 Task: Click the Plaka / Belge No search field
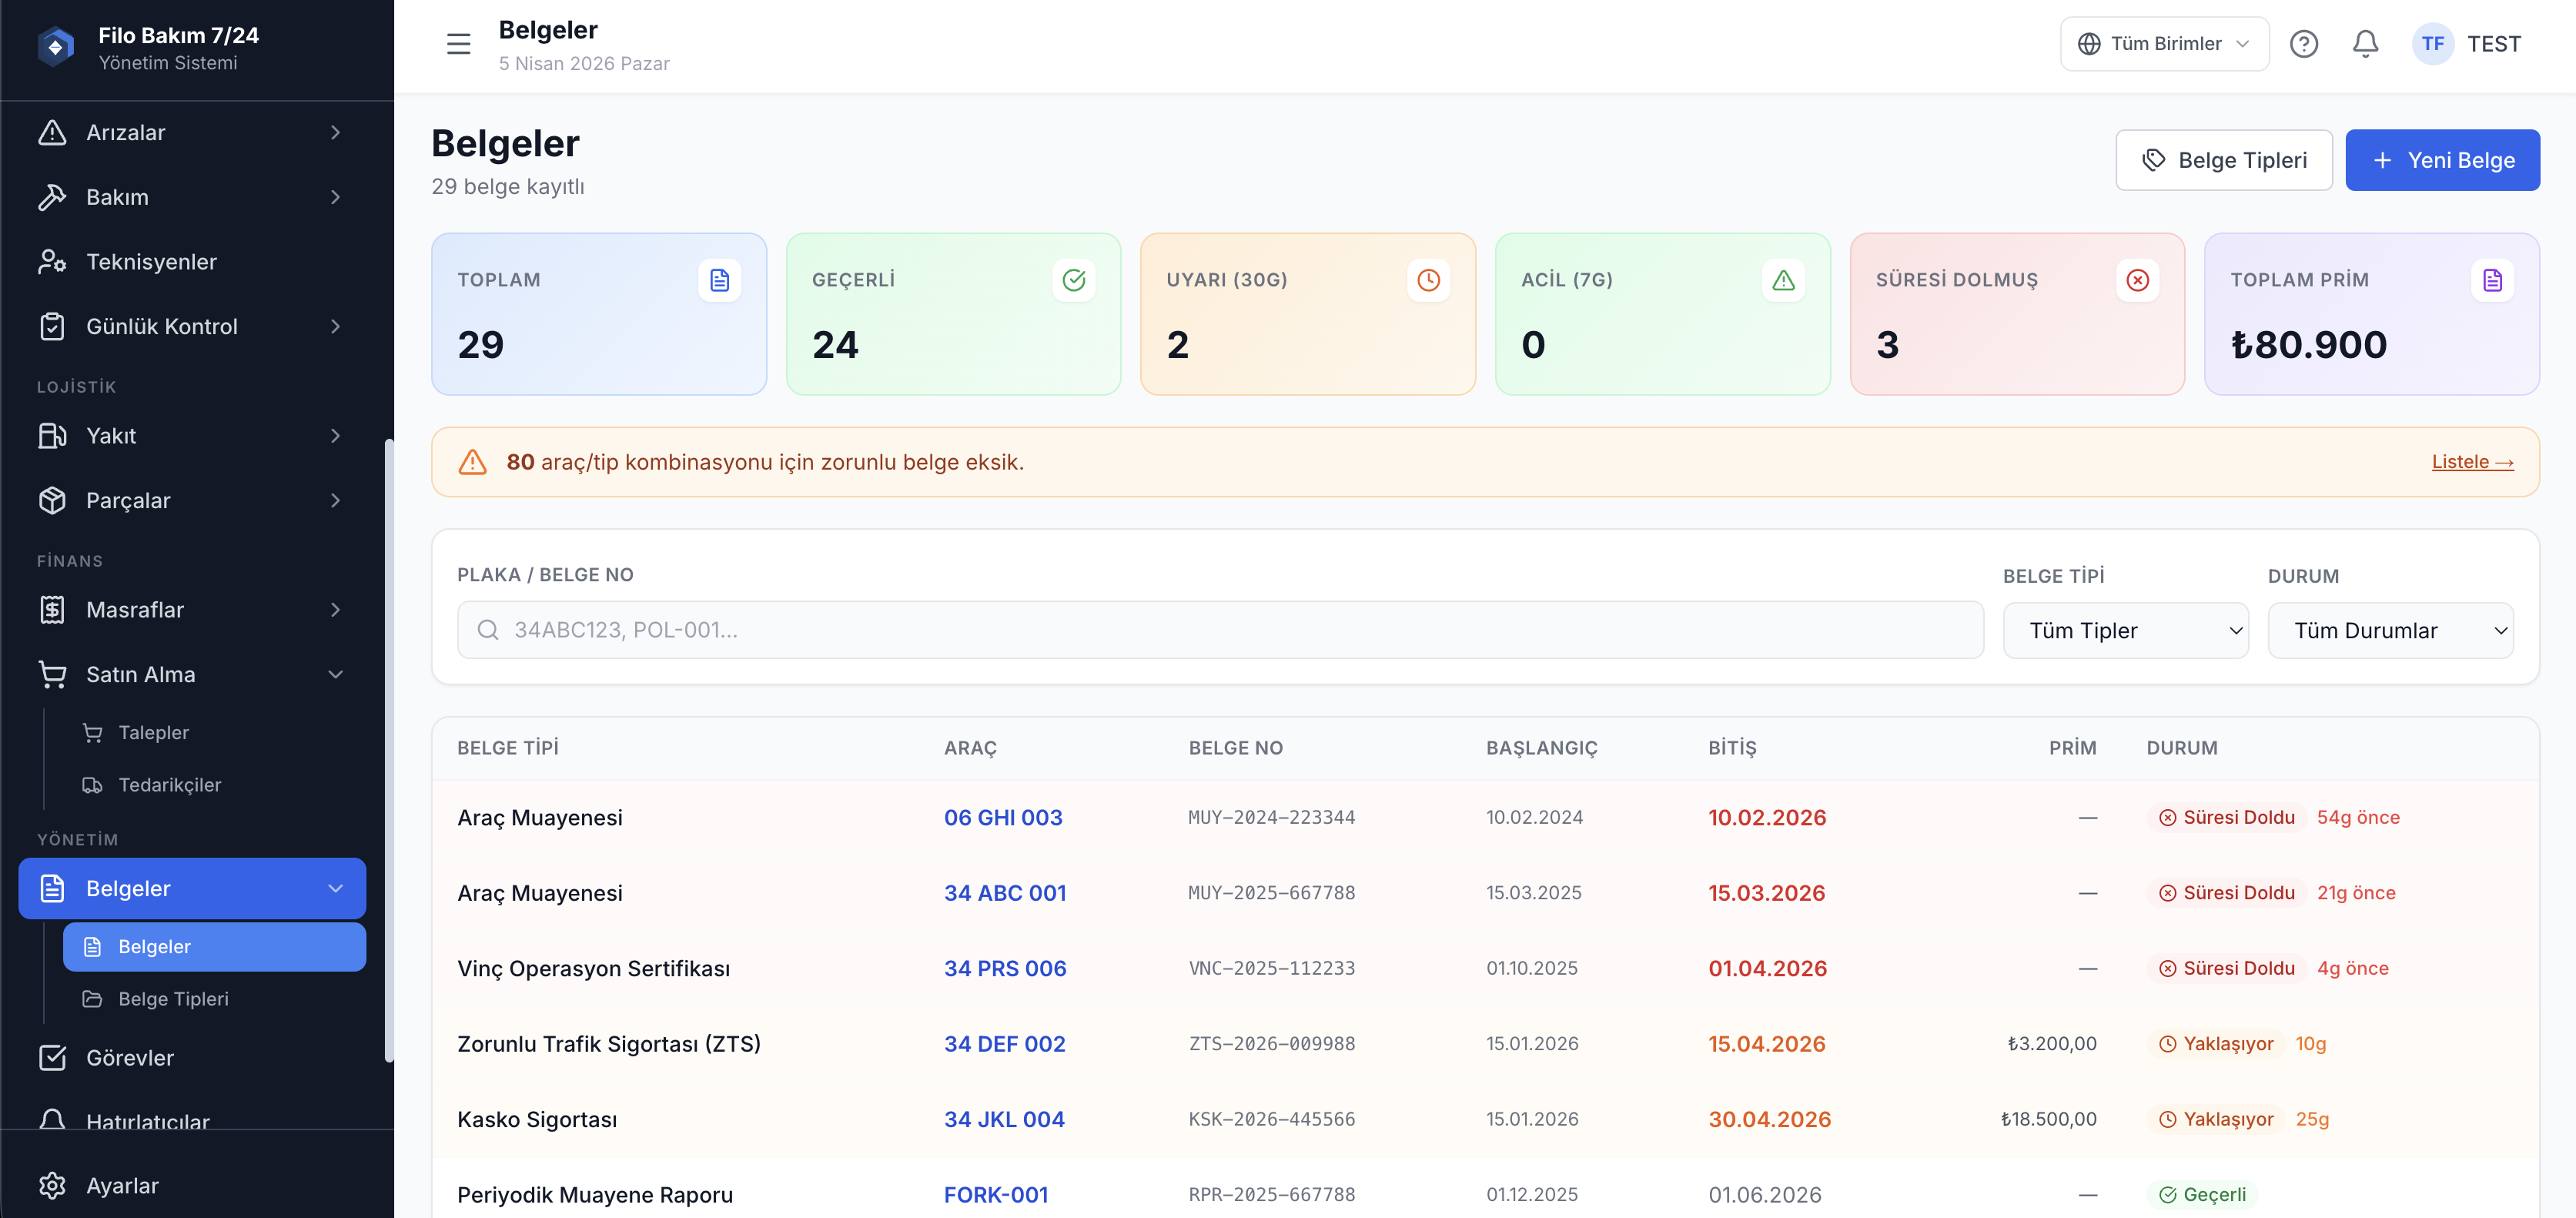(1220, 630)
